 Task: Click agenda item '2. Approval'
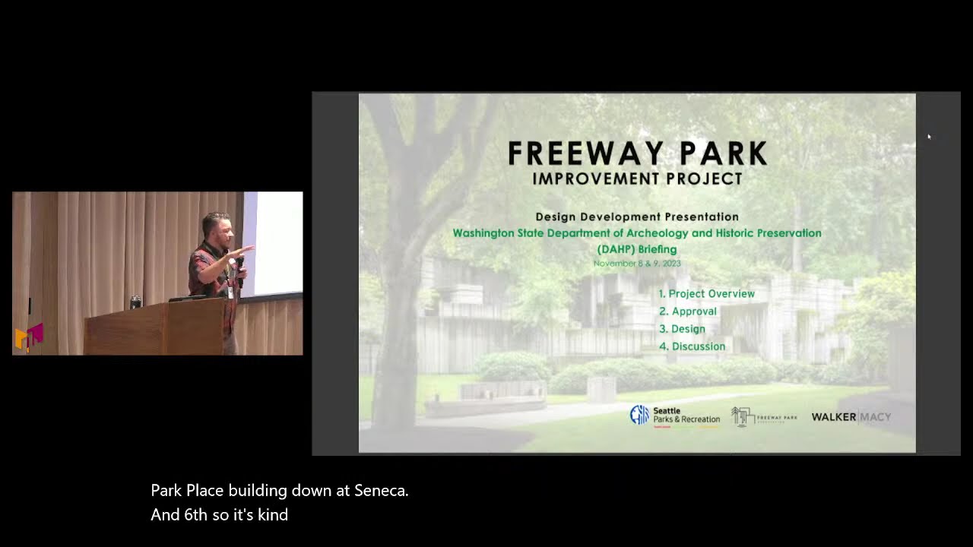click(688, 311)
